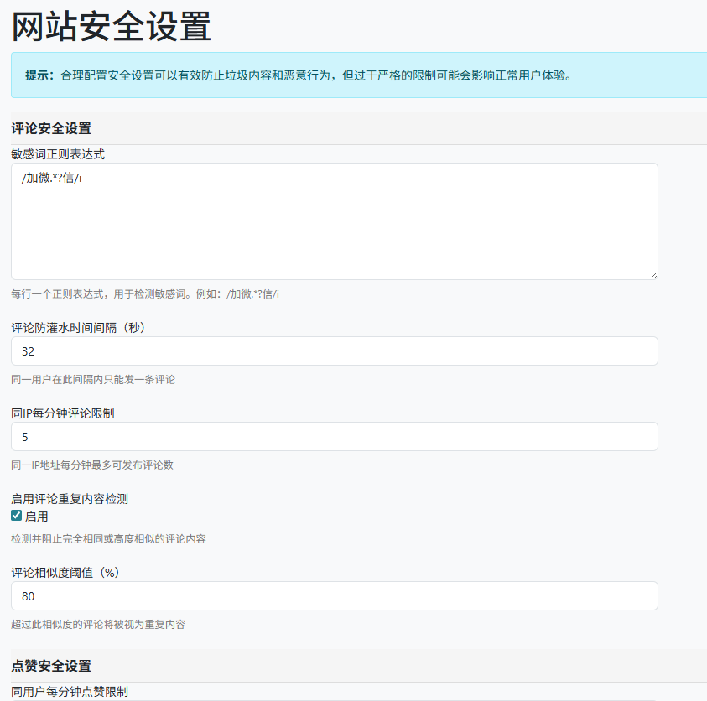Image resolution: width=707 pixels, height=701 pixels.
Task: Click the 提示 notice text in blue banner
Action: tap(299, 75)
